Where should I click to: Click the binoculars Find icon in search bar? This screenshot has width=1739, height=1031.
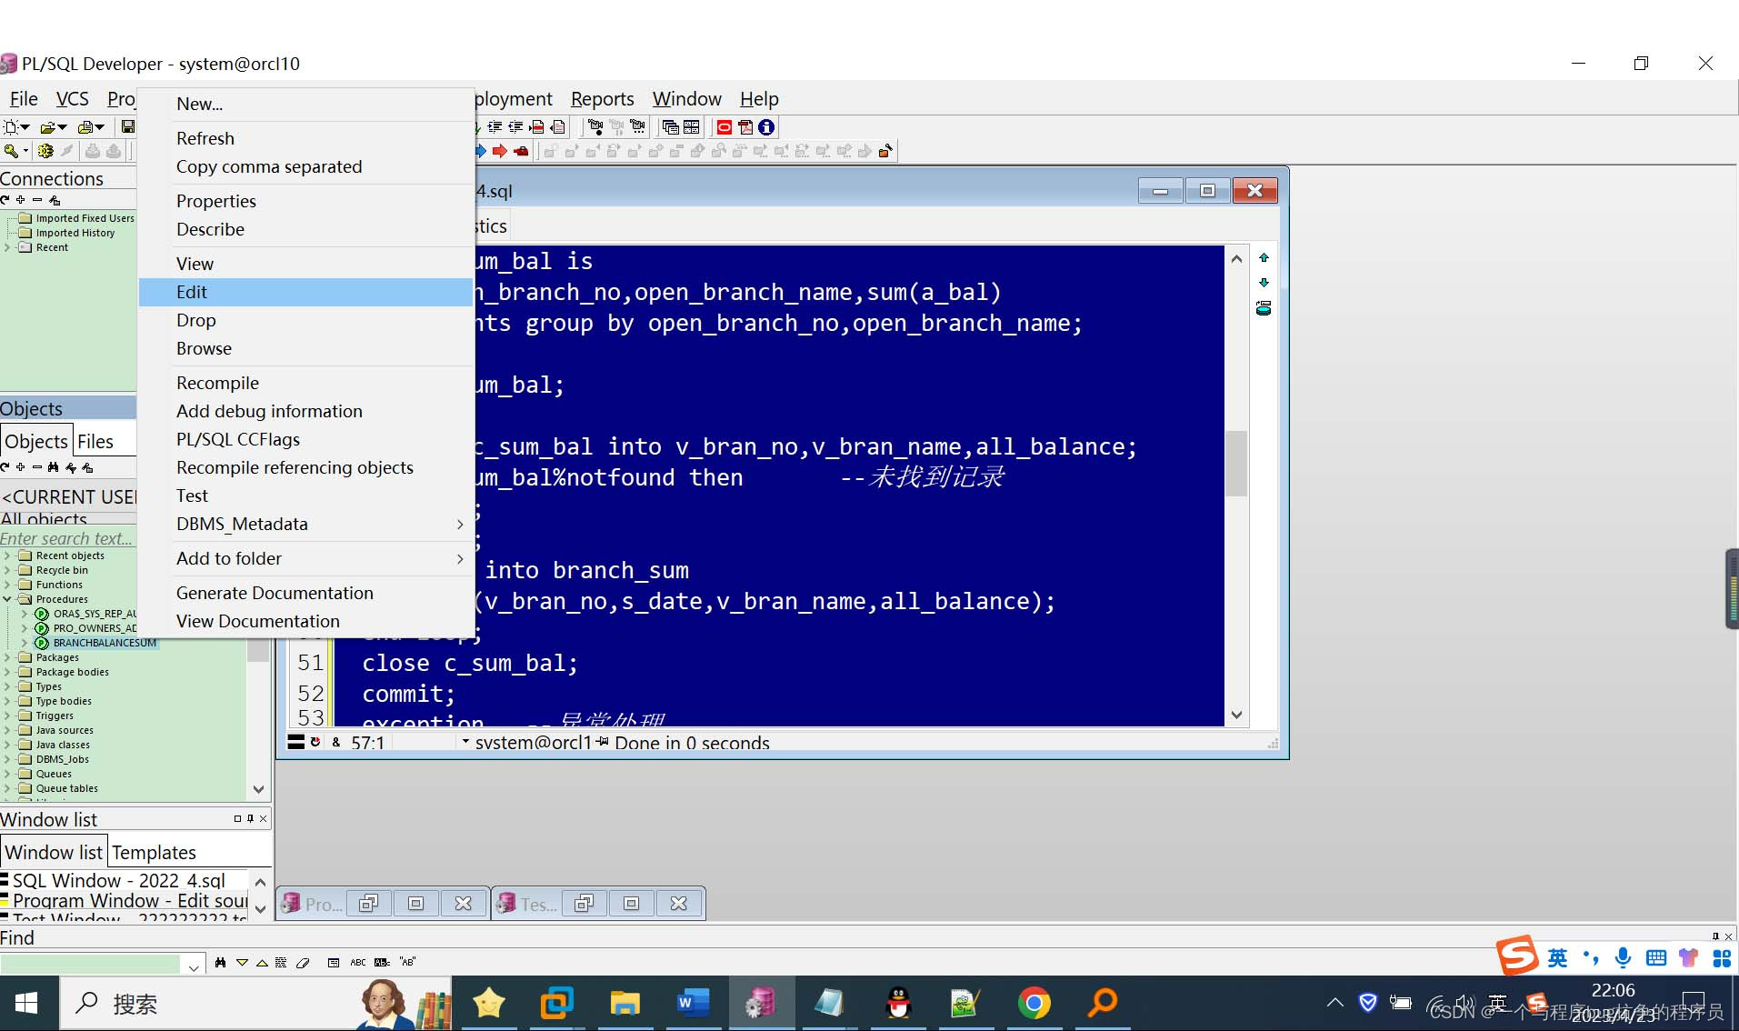coord(221,962)
